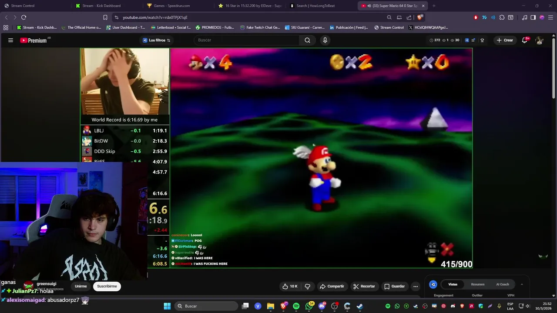Click the Crear button

[505, 40]
